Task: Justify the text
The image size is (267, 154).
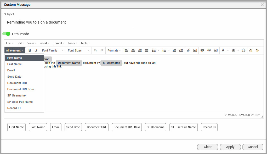Action: [146, 50]
